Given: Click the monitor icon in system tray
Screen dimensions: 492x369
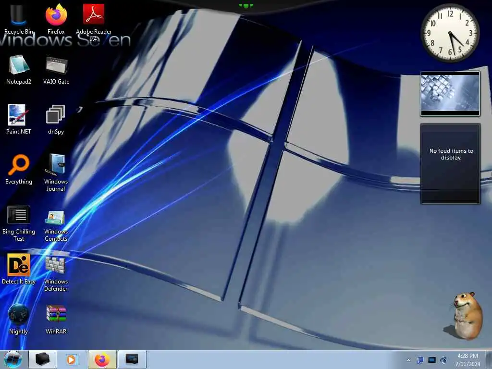Looking at the screenshot, I should coord(432,359).
